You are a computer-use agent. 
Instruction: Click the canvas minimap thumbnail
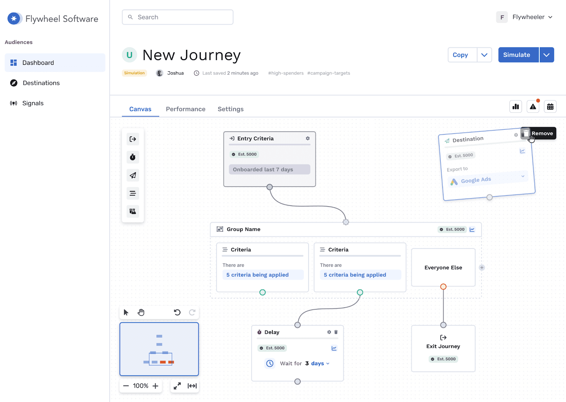pyautogui.click(x=159, y=349)
